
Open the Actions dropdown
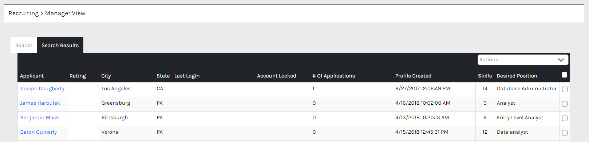[523, 60]
